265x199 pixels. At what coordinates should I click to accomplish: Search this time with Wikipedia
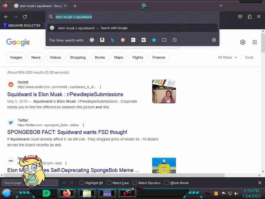pos(143,40)
